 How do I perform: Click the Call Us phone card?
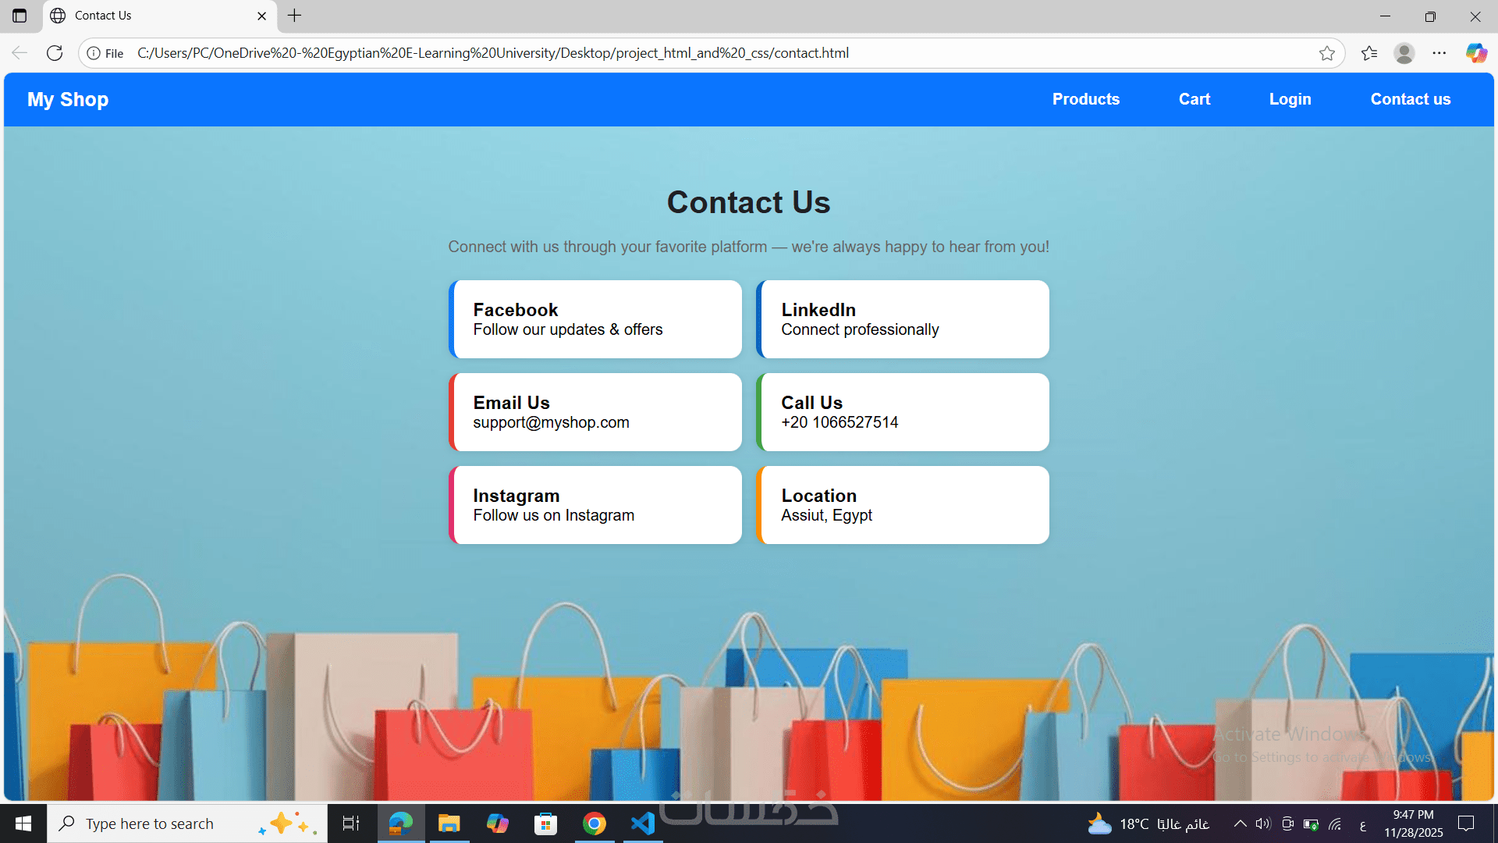pyautogui.click(x=903, y=412)
